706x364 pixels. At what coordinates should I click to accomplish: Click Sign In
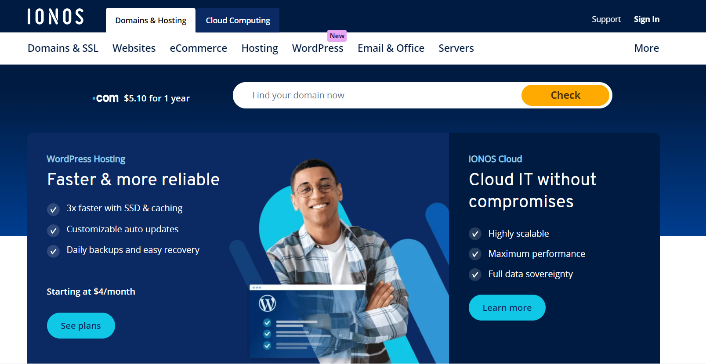click(x=646, y=19)
